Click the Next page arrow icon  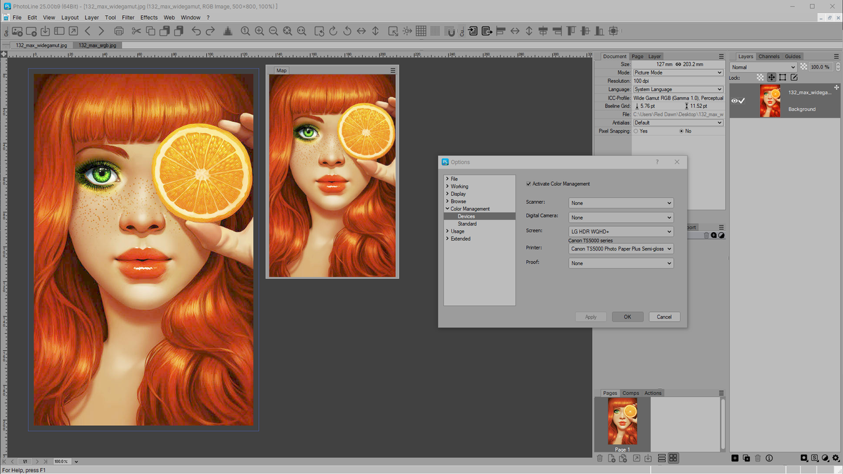pyautogui.click(x=101, y=31)
